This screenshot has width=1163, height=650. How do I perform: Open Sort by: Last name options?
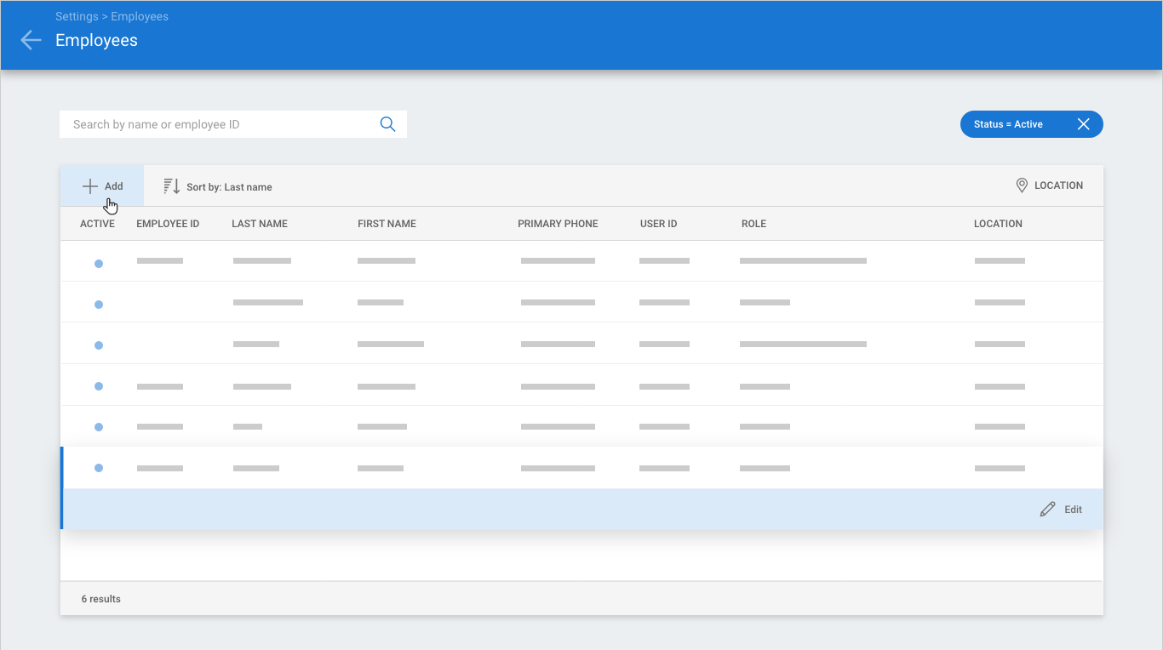coord(229,187)
